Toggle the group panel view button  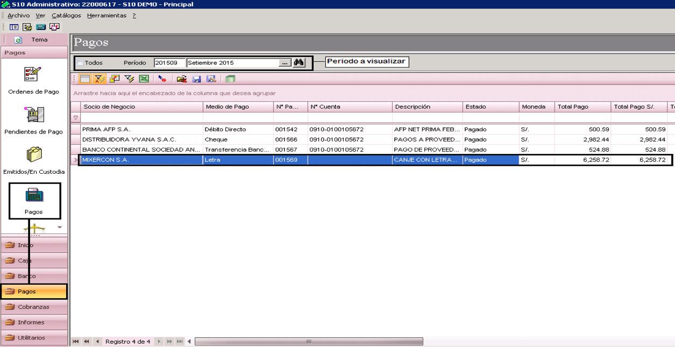tap(84, 79)
